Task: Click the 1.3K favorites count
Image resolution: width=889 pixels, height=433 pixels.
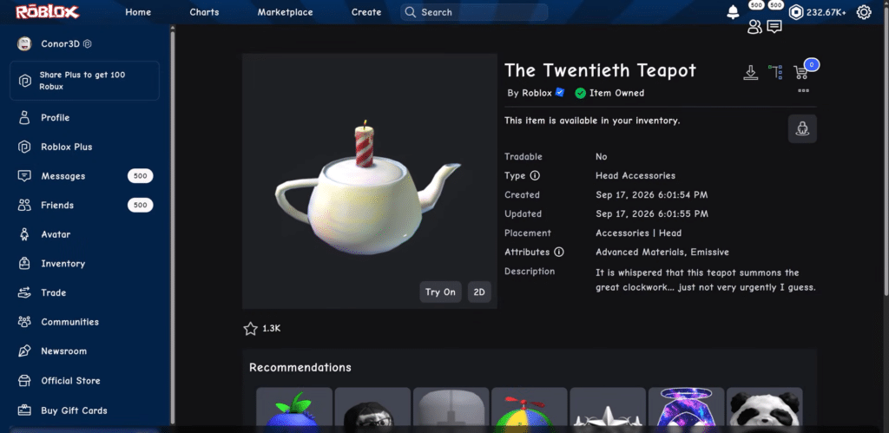Action: click(x=271, y=329)
